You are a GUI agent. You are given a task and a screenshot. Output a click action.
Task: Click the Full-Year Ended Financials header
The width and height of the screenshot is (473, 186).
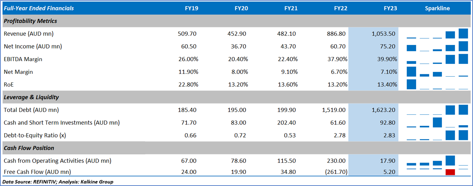pyautogui.click(x=39, y=8)
